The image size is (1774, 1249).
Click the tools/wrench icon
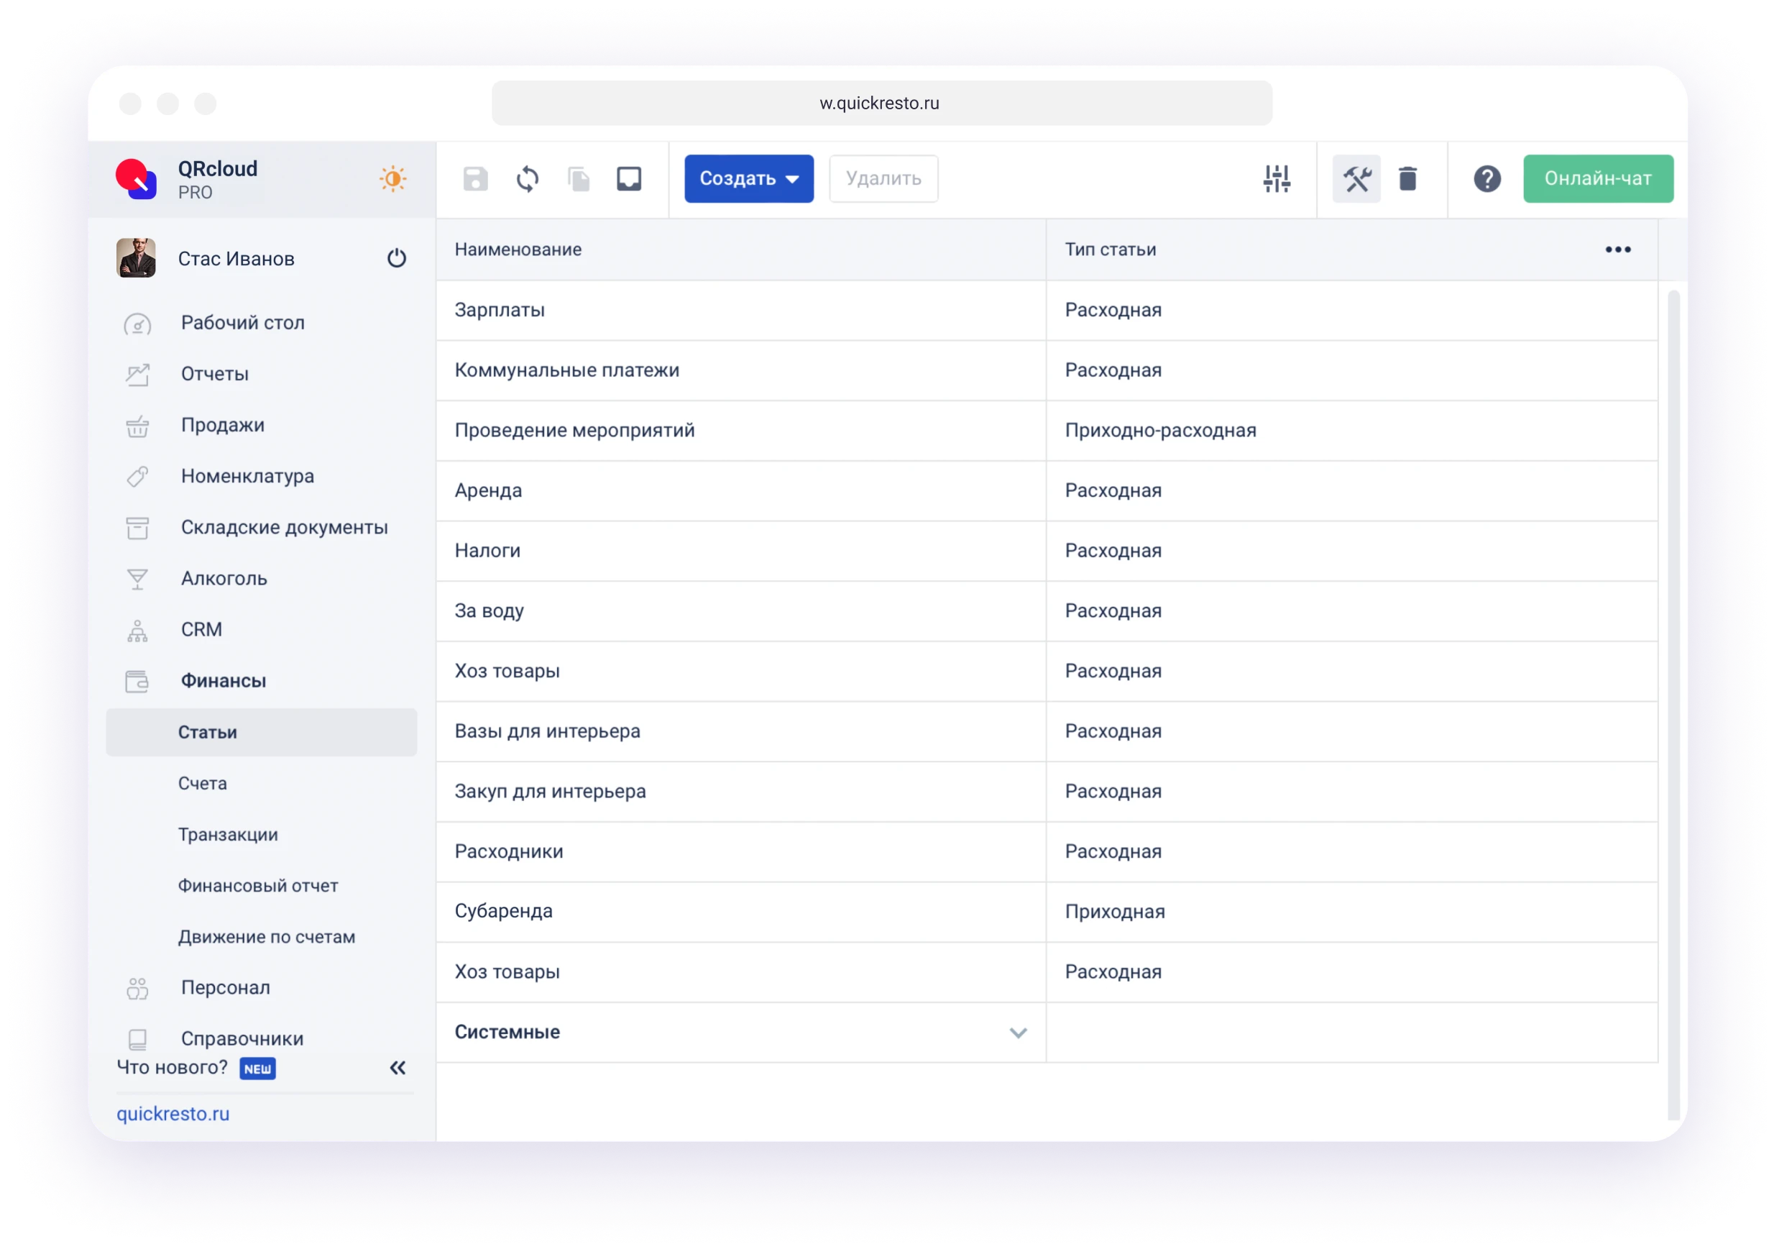click(1355, 177)
